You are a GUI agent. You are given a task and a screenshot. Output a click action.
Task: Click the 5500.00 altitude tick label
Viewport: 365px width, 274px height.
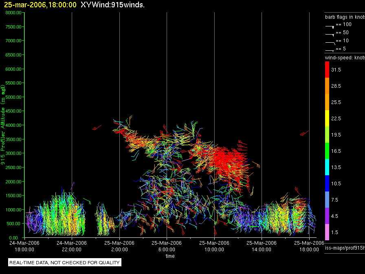(13, 83)
